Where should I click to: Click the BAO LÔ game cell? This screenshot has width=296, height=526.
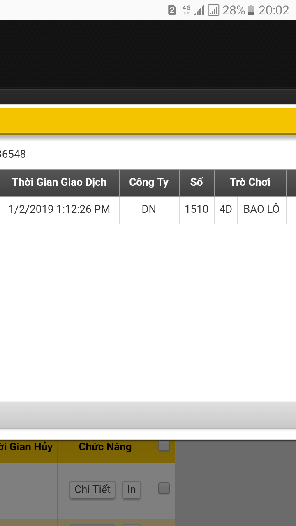(x=261, y=209)
